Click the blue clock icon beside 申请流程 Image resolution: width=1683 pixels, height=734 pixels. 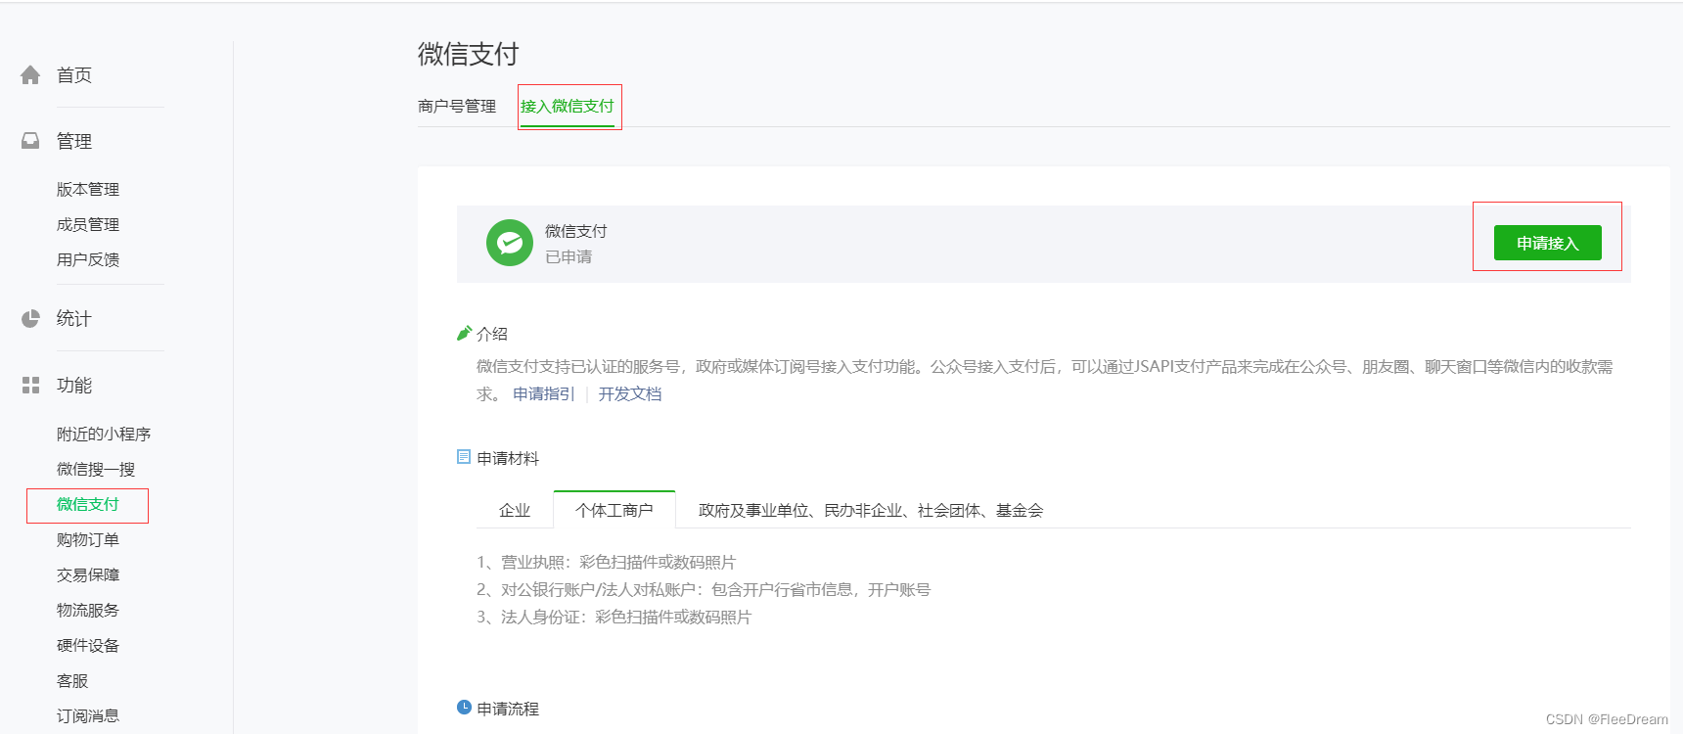(x=464, y=708)
